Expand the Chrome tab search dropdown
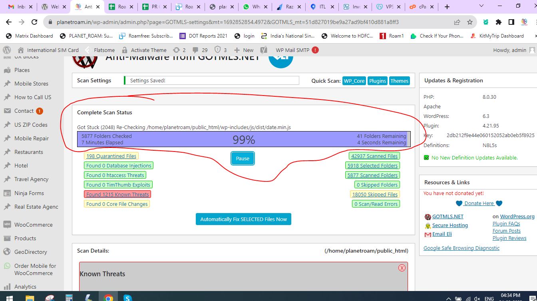Screen dimensions: 537x301 click(x=481, y=6)
